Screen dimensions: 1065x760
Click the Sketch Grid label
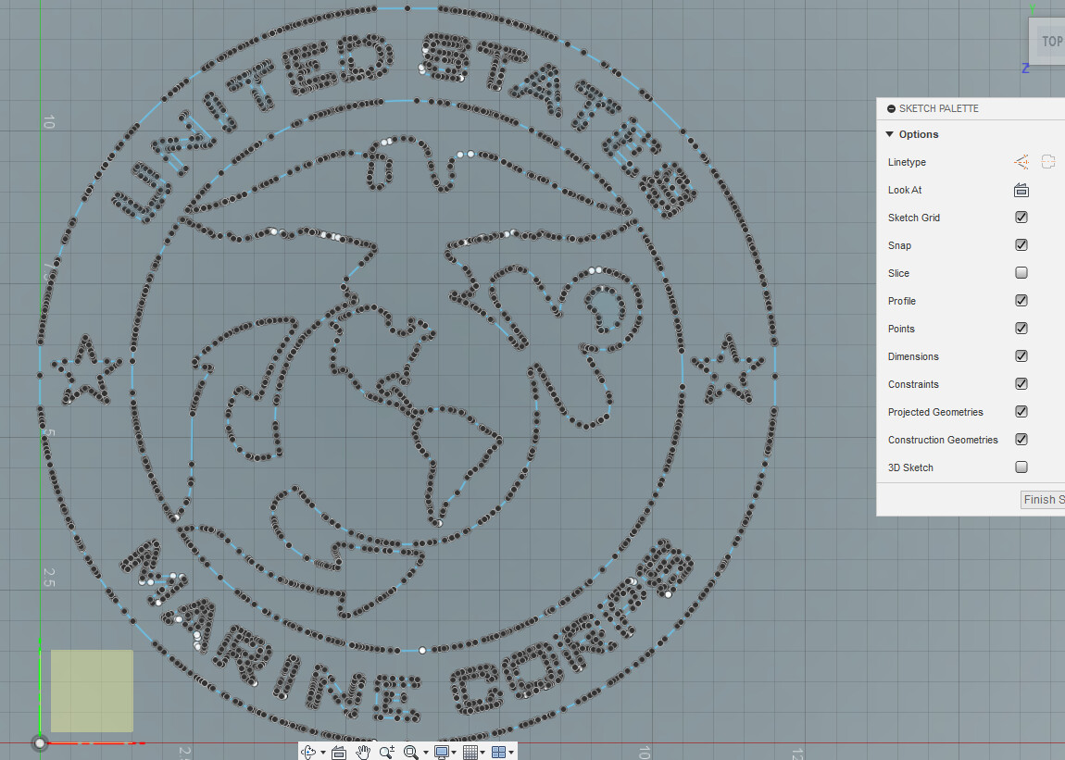(x=913, y=218)
